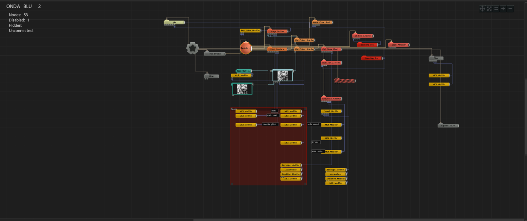Select the root gear node
The width and height of the screenshot is (527, 221).
192,48
